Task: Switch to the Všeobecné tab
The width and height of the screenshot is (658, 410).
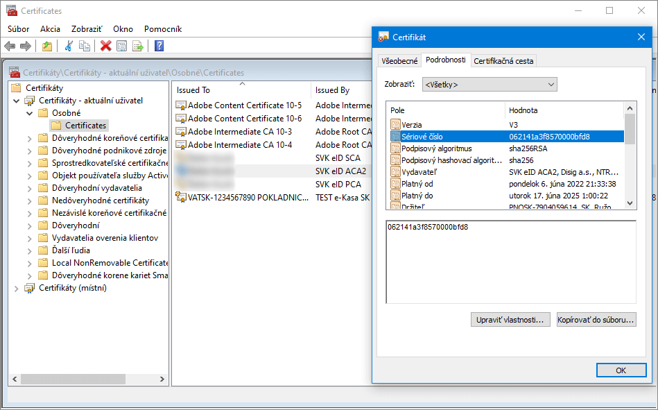Action: click(x=399, y=61)
